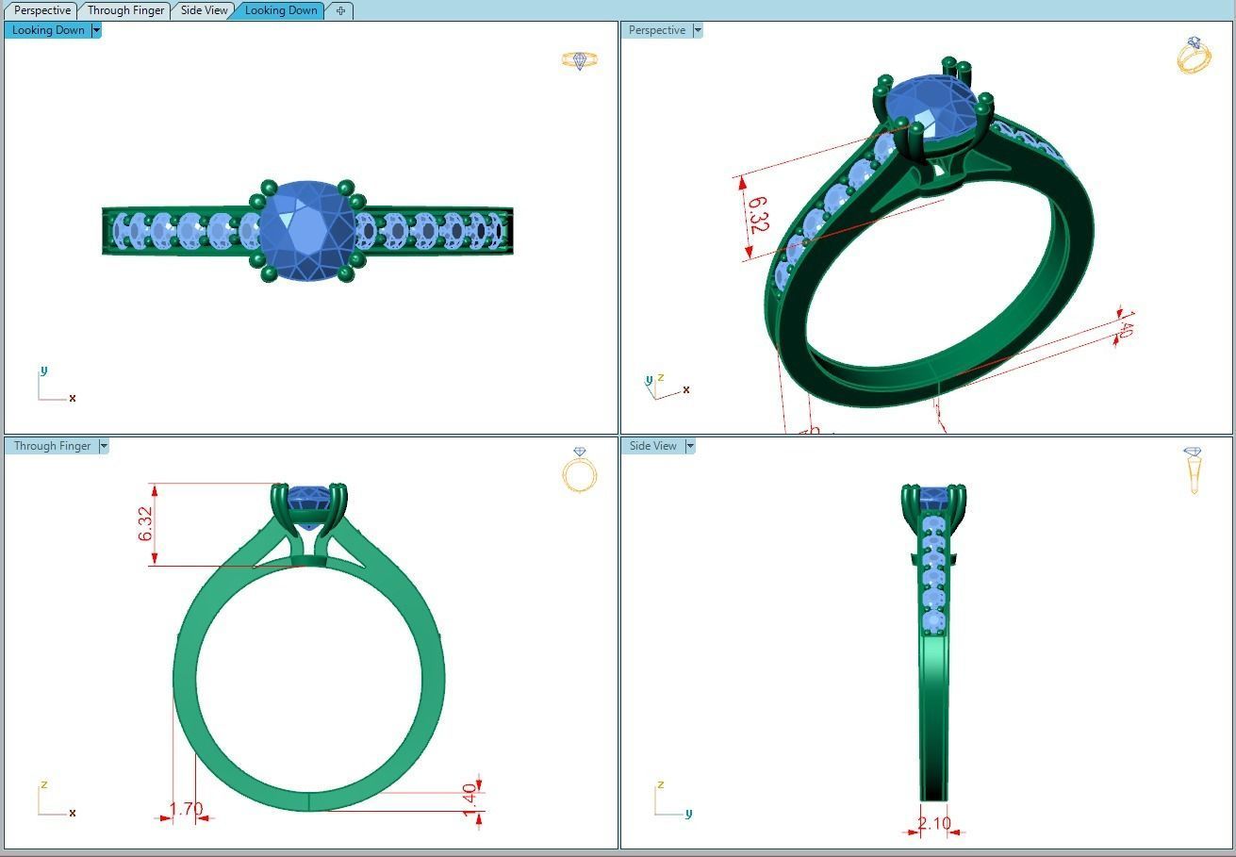Viewport: 1236px width, 857px height.
Task: Click the perspective ring icon in Perspective viewport
Action: 1194,55
